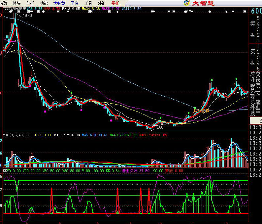
Task: Click the V100 100.00 indicator label
Action: [x=93, y=171]
